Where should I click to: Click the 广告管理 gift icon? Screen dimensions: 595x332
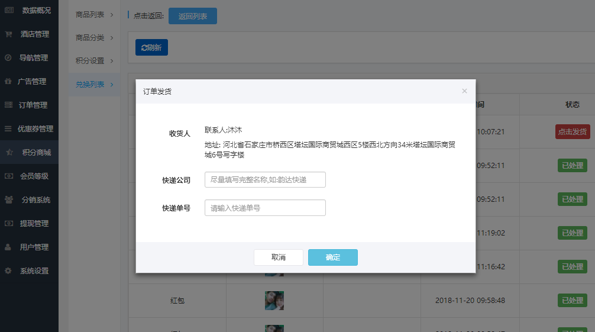point(8,81)
